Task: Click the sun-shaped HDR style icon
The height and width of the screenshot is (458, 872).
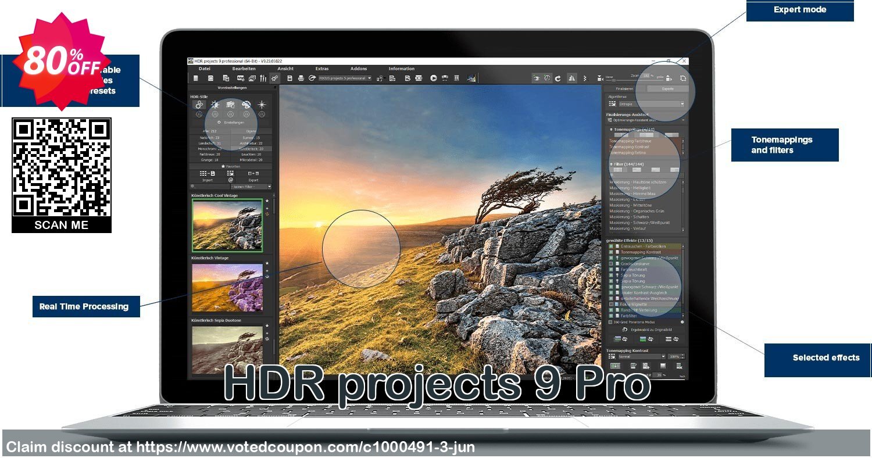Action: [215, 105]
